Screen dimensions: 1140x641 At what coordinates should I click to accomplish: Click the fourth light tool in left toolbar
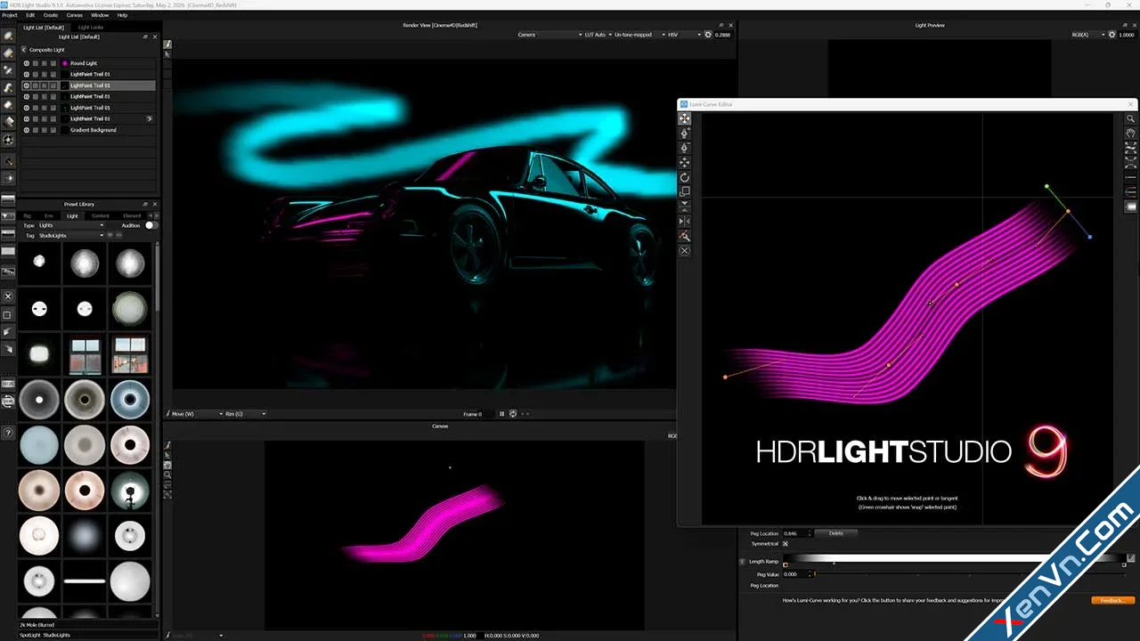(x=9, y=88)
